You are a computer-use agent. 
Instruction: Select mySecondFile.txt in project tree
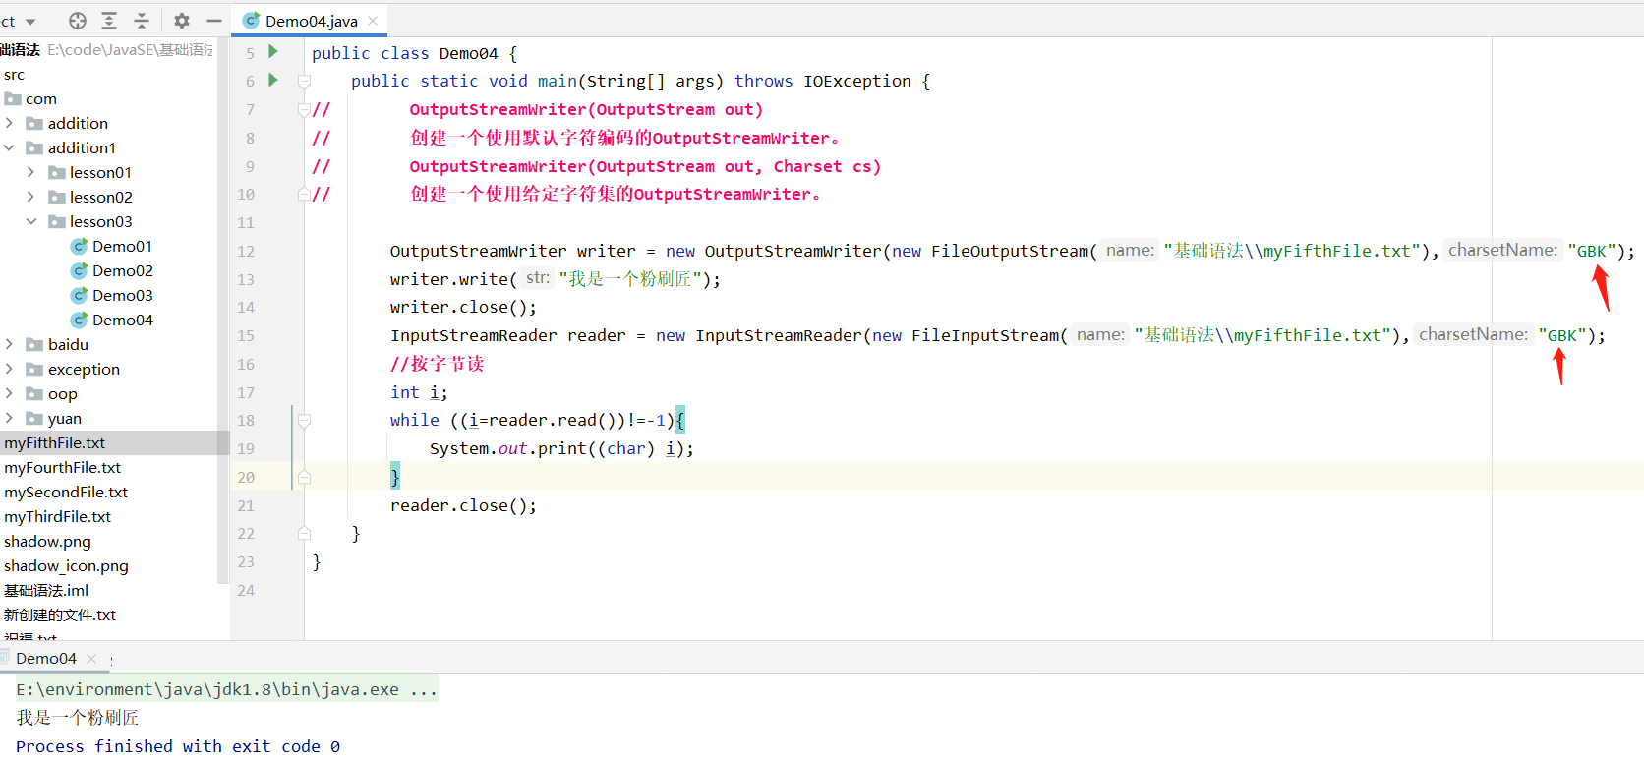[x=66, y=492]
